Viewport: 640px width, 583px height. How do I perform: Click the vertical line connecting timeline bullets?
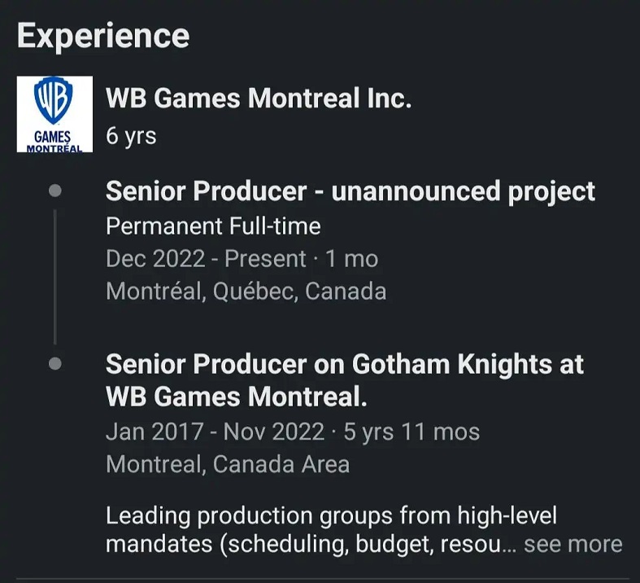click(x=55, y=277)
